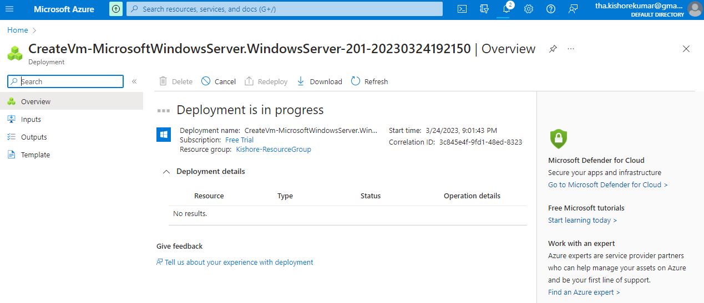Collapse the left navigation pane
The height and width of the screenshot is (303, 704).
[134, 81]
